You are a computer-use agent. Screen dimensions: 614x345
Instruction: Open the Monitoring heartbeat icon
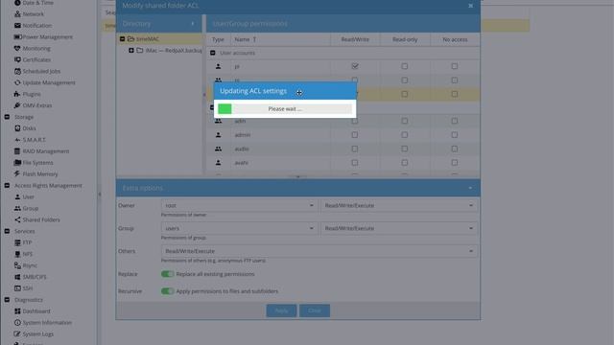(17, 48)
